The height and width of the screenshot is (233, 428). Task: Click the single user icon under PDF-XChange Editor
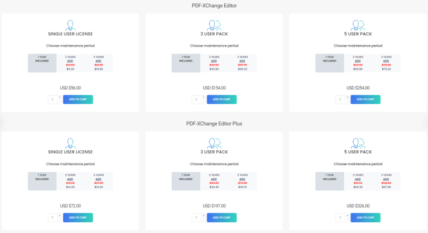[70, 25]
